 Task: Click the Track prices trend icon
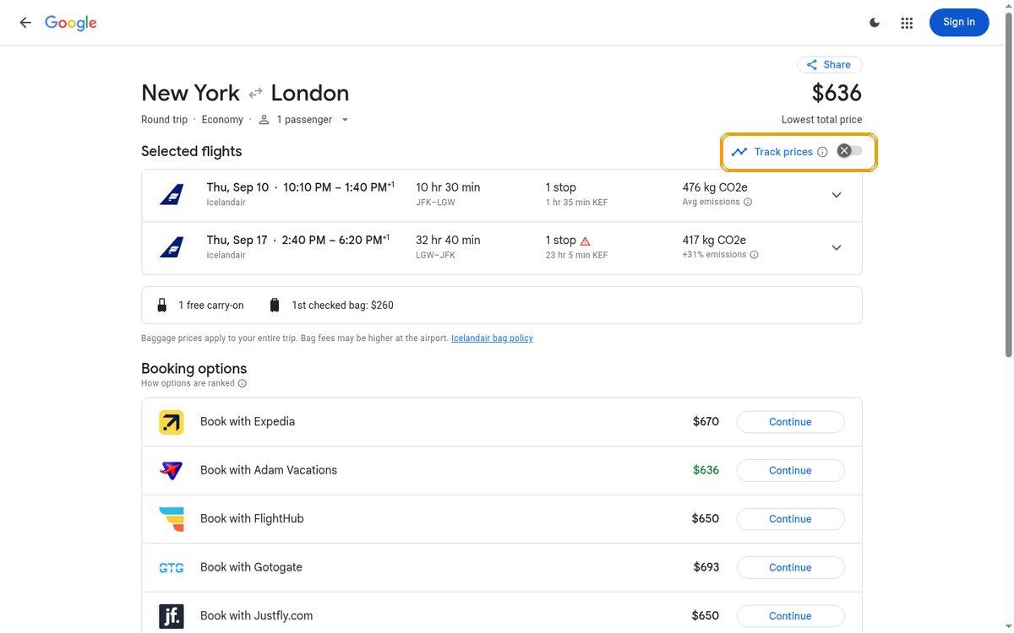[739, 152]
